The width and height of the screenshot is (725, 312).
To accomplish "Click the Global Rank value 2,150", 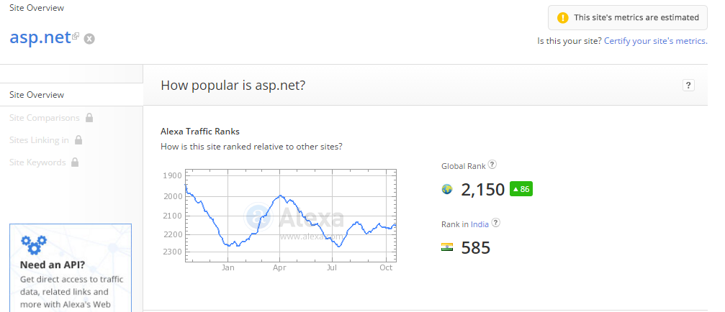I will (482, 190).
